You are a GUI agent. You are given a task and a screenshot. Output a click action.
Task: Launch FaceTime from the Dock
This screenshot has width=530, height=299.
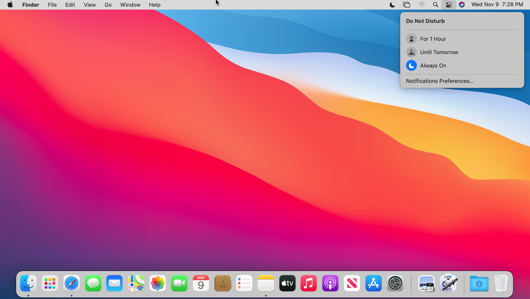coord(179,284)
